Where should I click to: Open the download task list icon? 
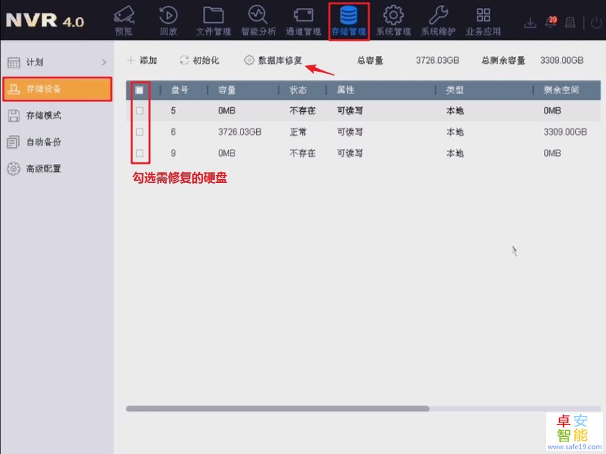point(530,21)
